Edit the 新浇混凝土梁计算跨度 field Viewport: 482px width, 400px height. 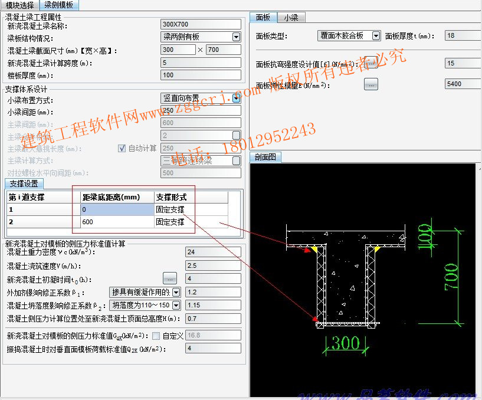pos(201,63)
